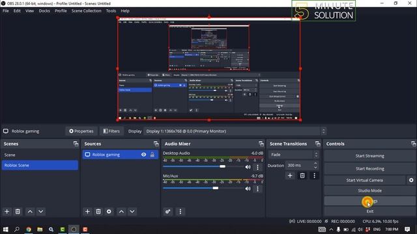Add a scene transition with plus icon
This screenshot has width=417, height=234.
pyautogui.click(x=290, y=175)
